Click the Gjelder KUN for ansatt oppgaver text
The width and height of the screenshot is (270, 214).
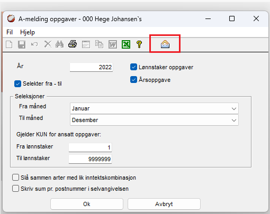(59, 134)
